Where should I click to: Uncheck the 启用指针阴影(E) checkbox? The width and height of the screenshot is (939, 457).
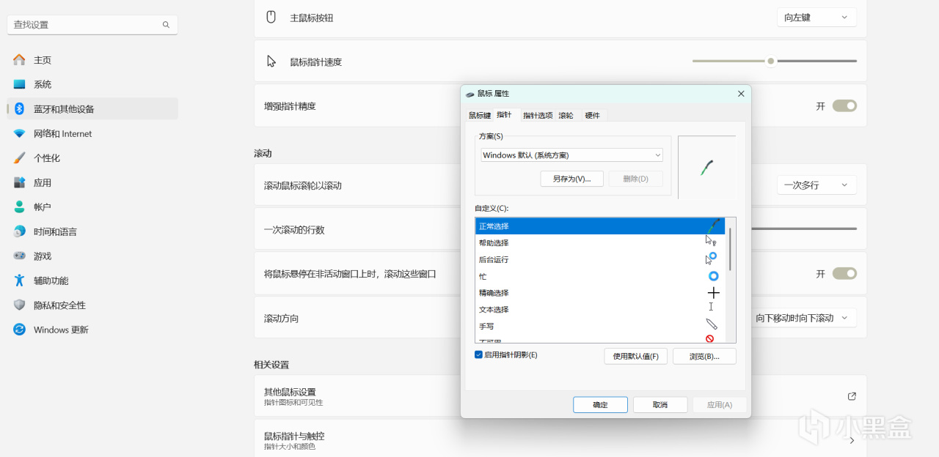pos(478,354)
